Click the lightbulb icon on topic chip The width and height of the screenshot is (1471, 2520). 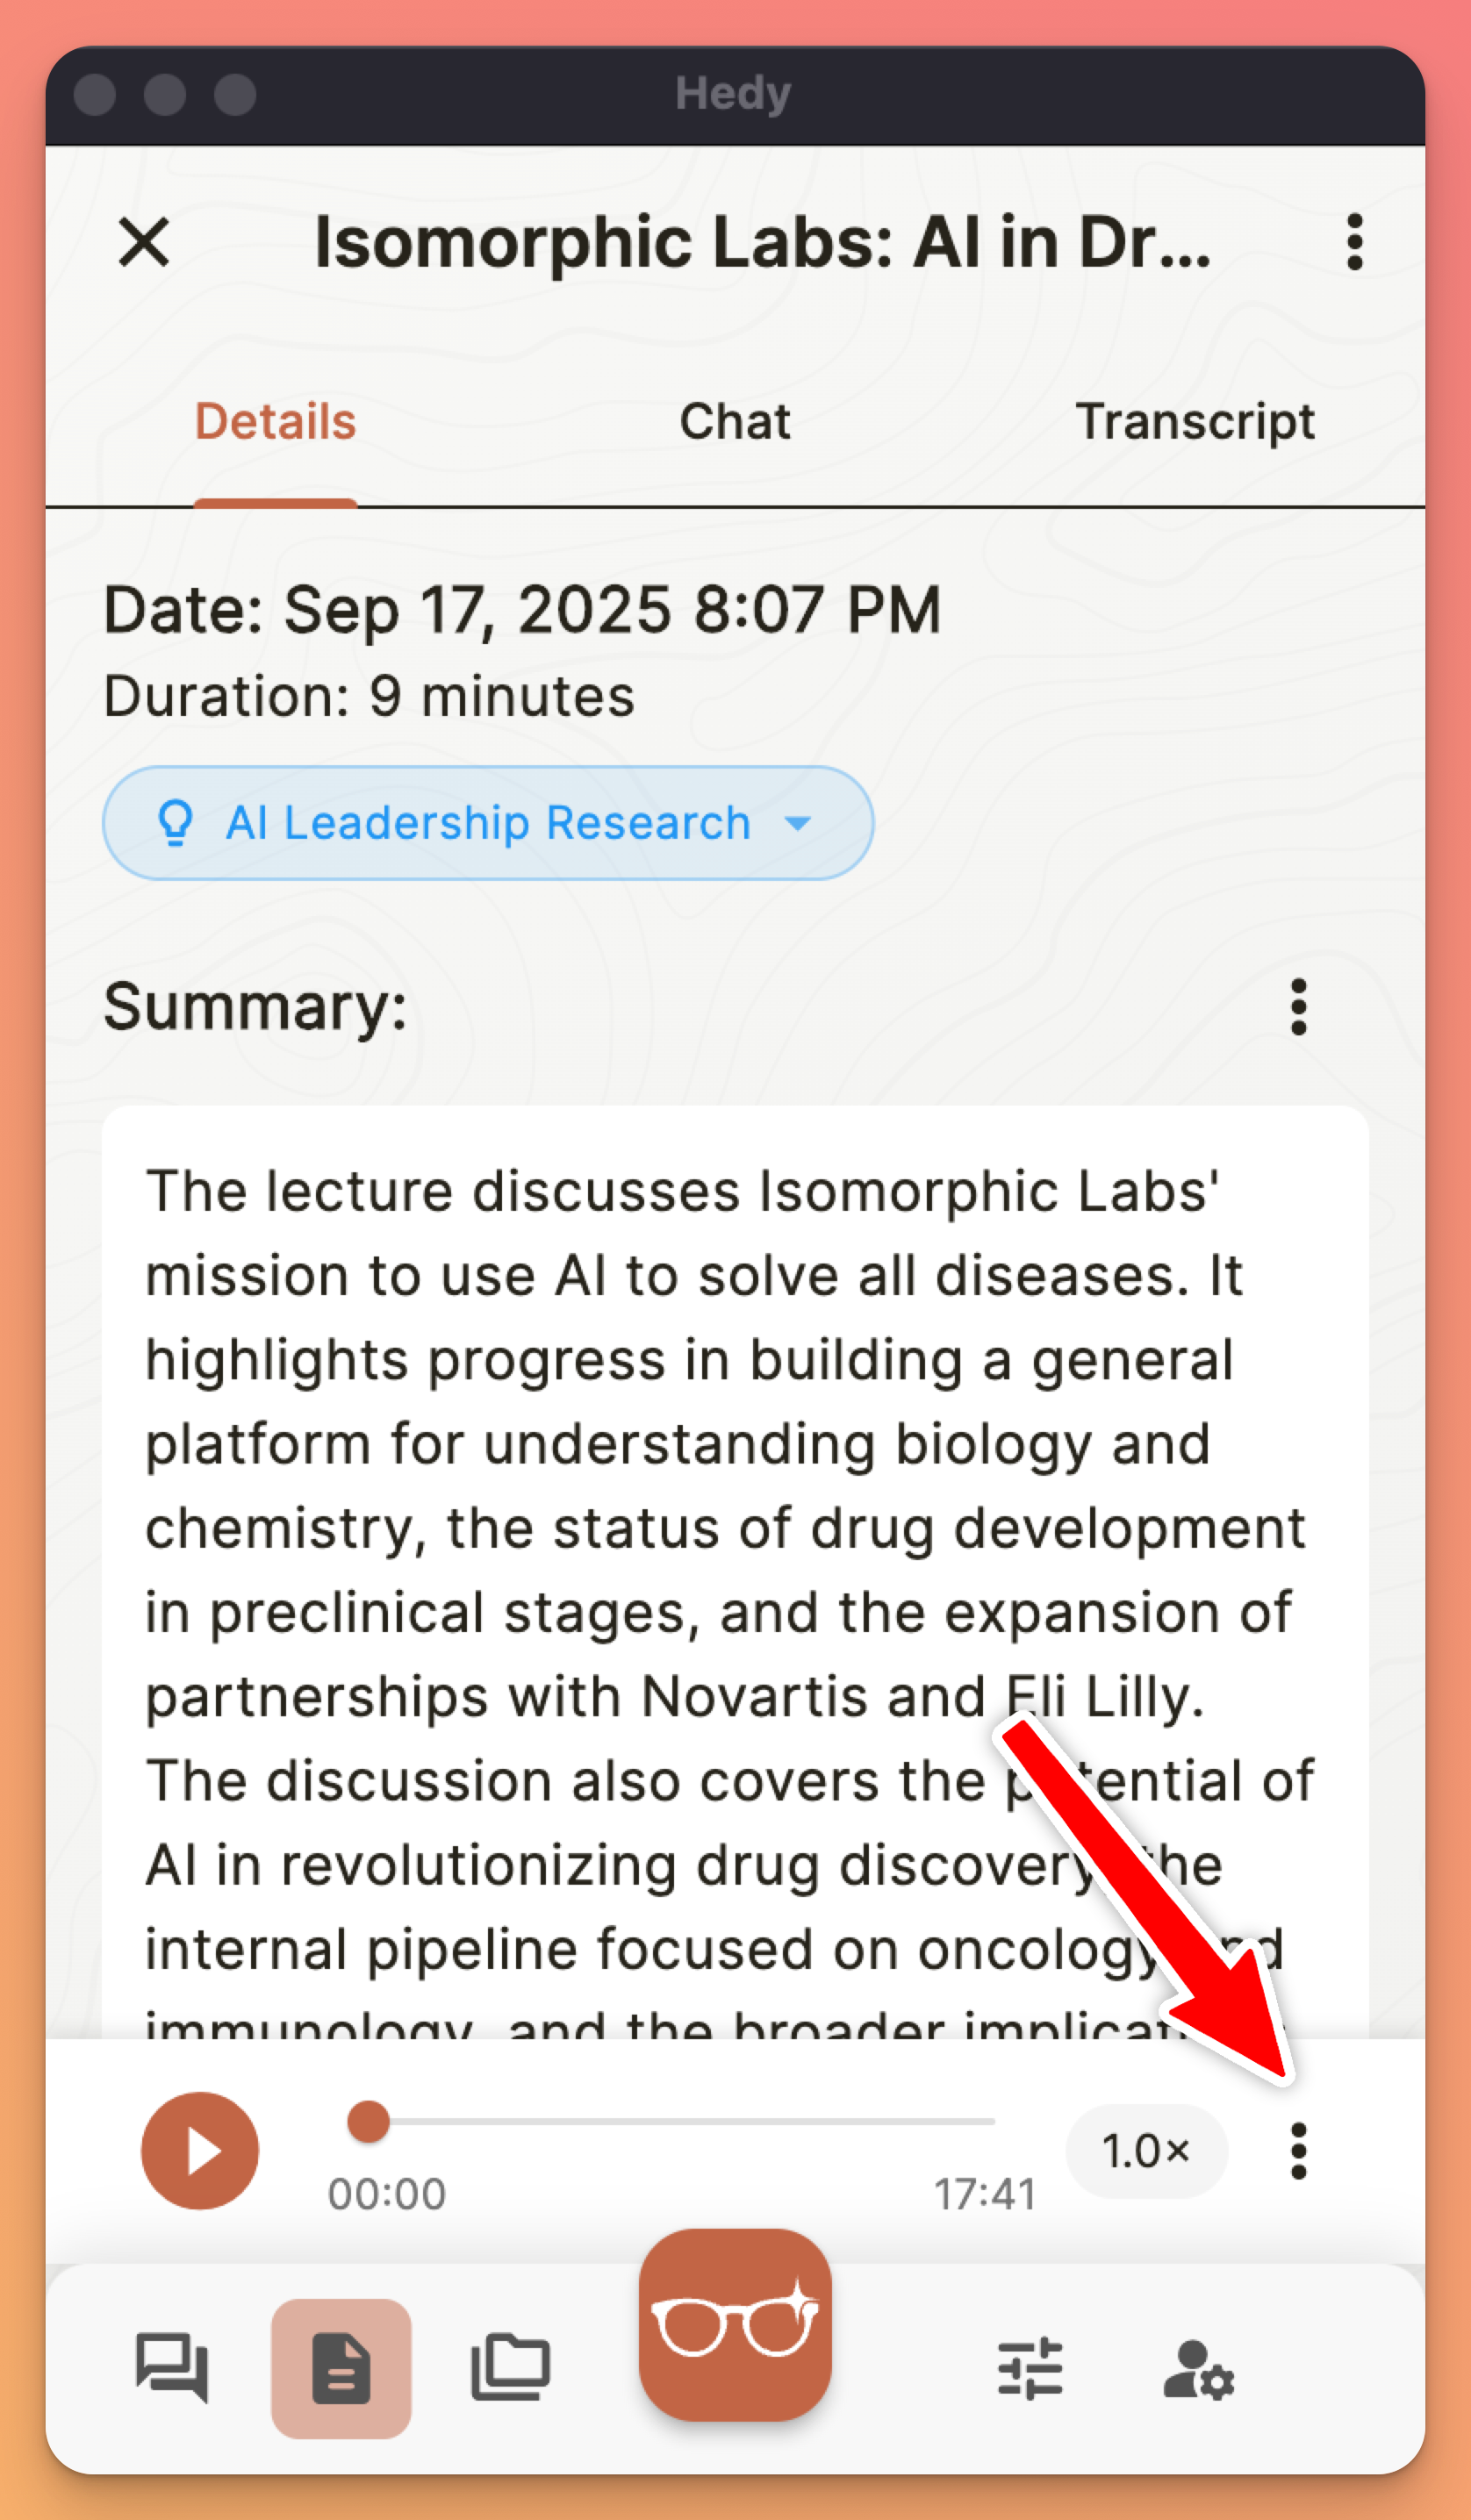[176, 823]
